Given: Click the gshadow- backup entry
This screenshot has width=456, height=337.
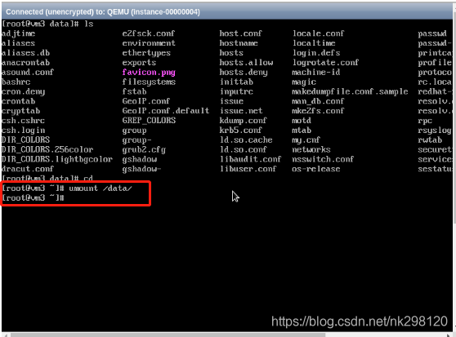Looking at the screenshot, I should (x=141, y=169).
